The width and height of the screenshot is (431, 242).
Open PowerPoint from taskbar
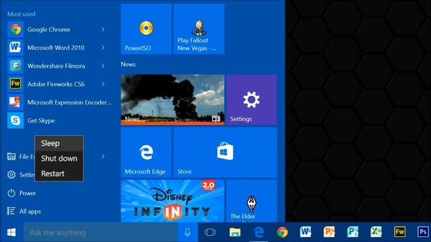(x=329, y=232)
